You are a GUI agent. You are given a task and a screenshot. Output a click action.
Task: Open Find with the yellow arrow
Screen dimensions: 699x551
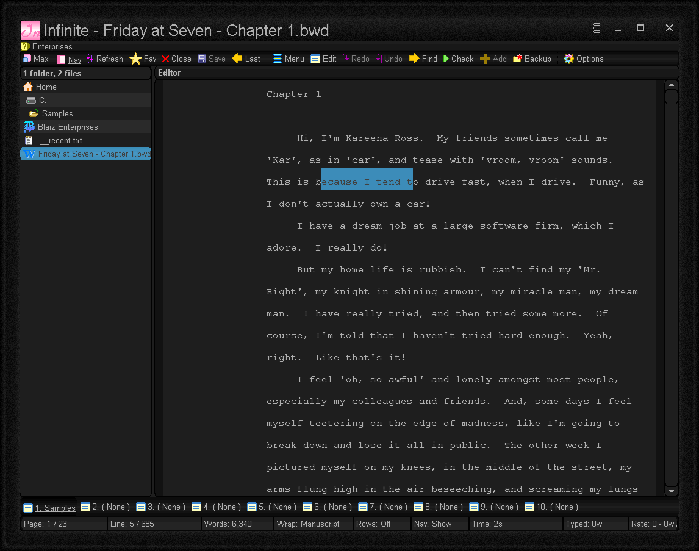pyautogui.click(x=423, y=59)
